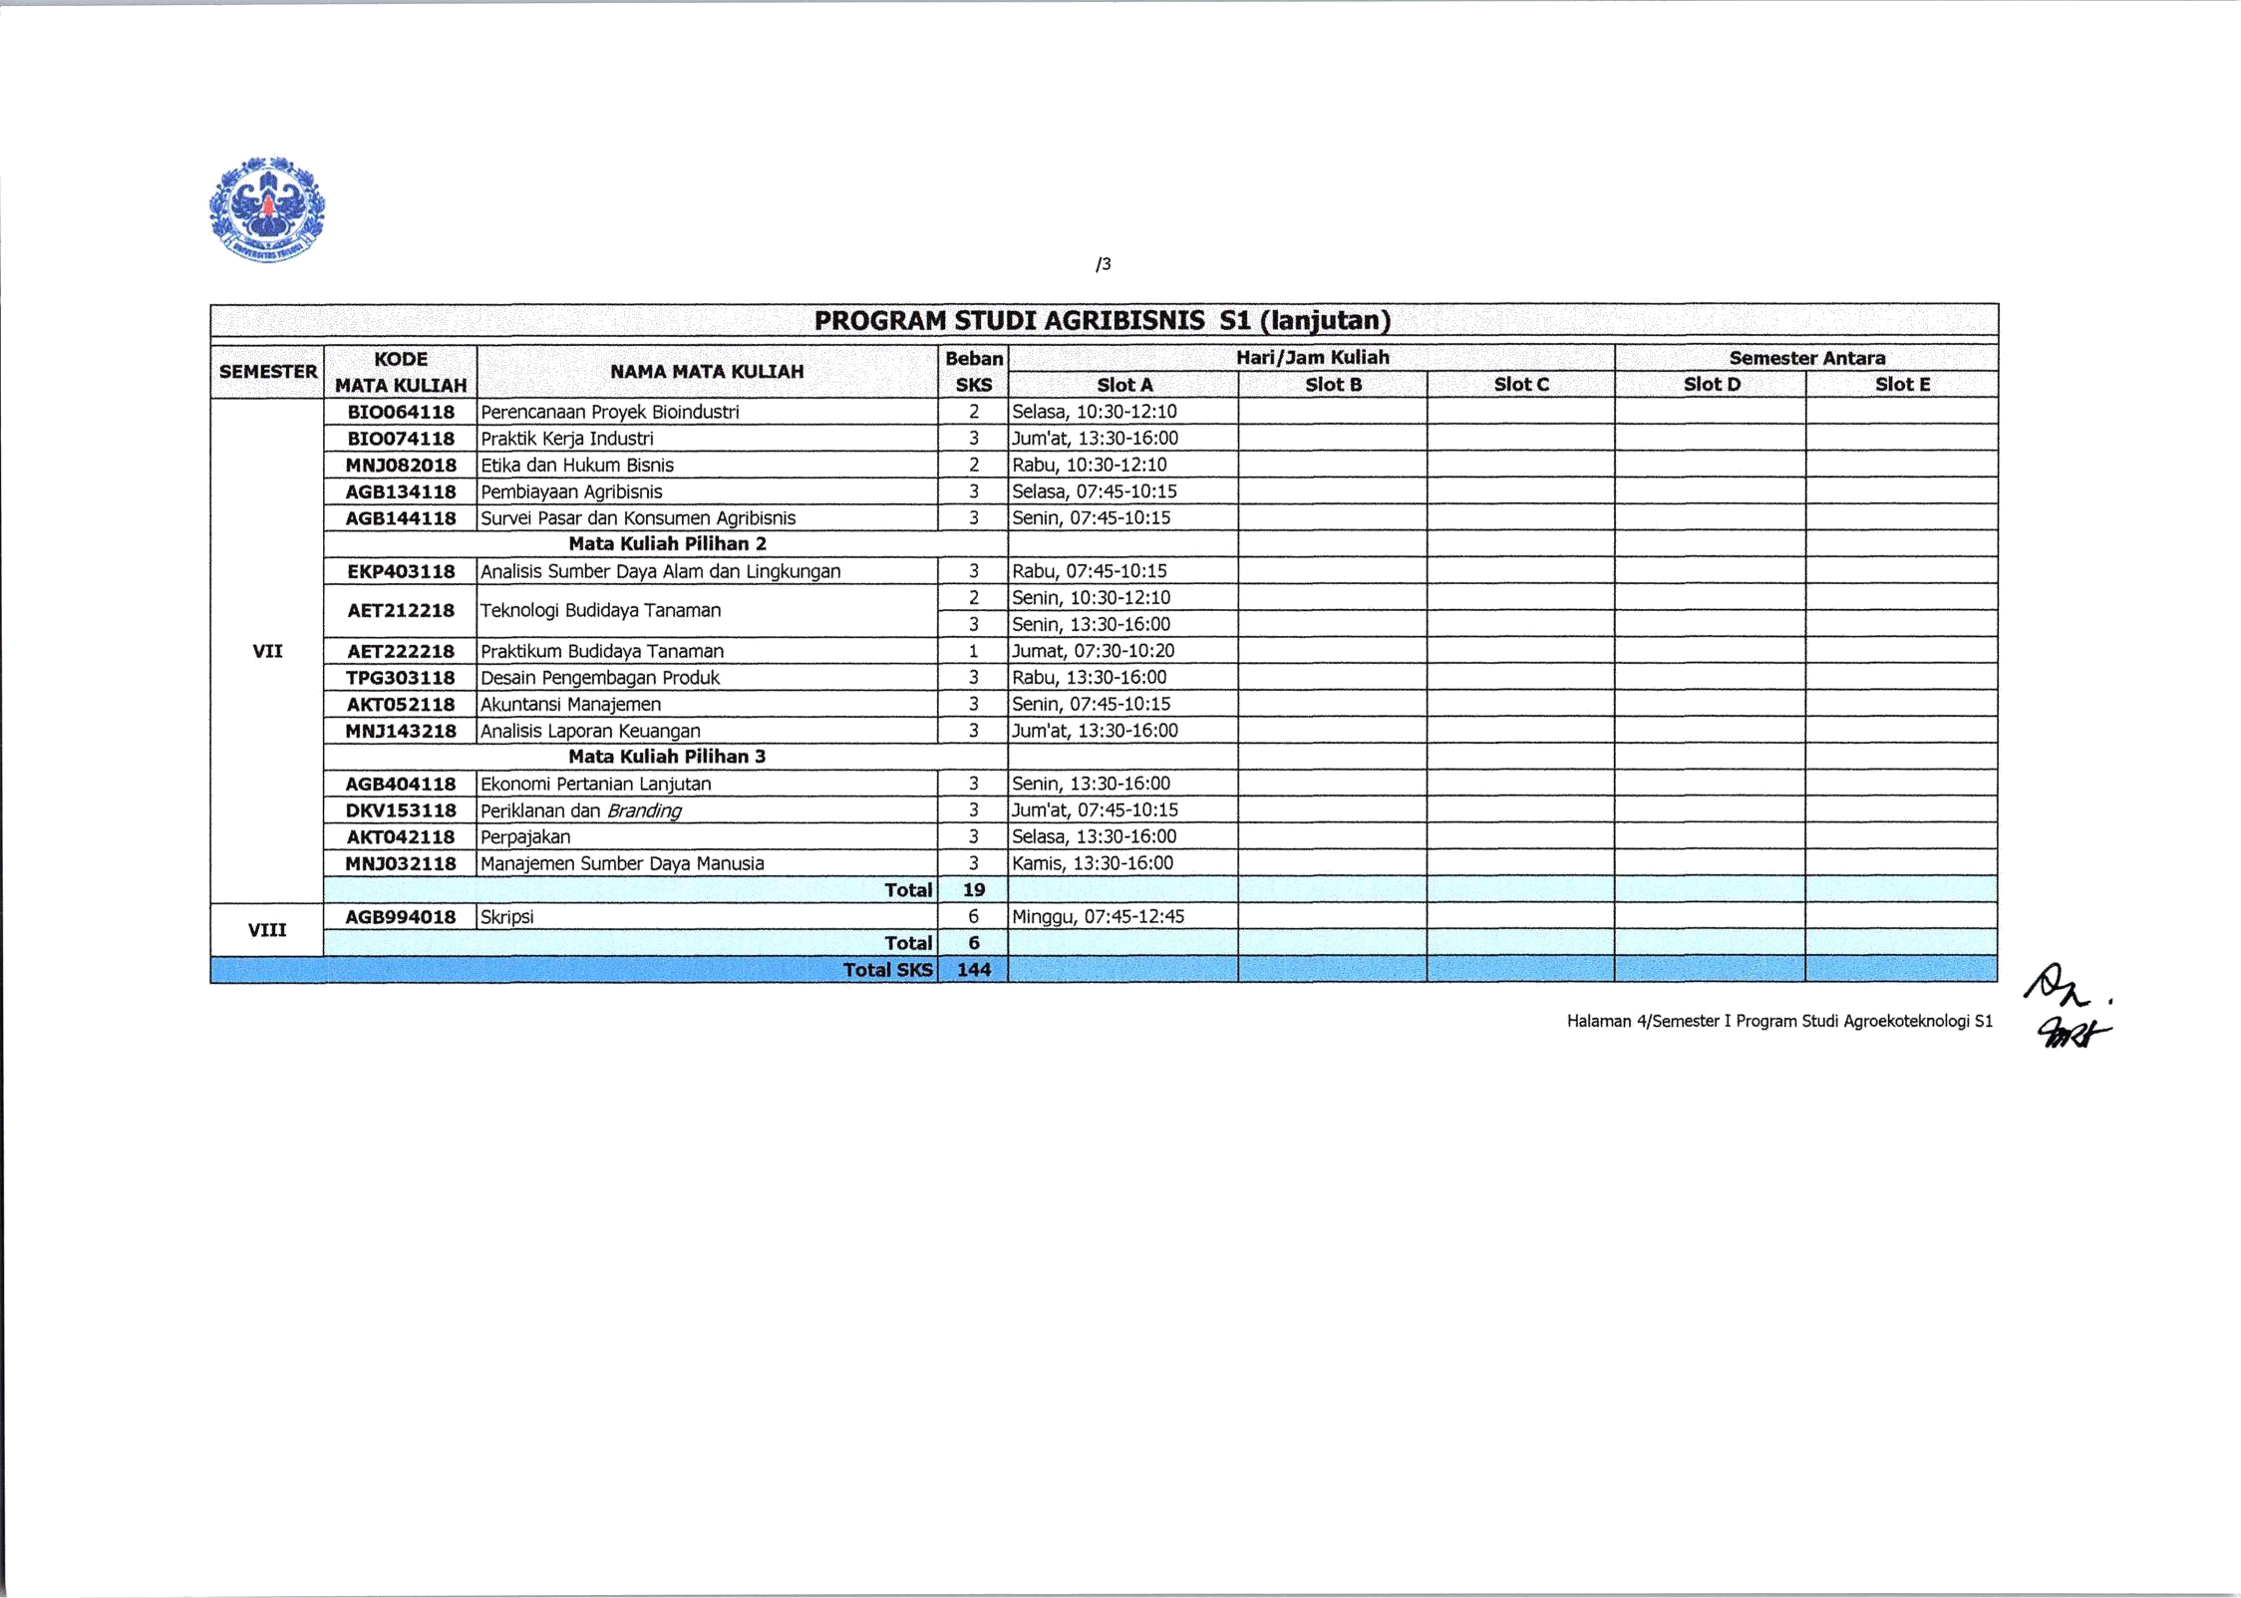The image size is (2241, 1598).
Task: Select the Beban SKS header
Action: (x=974, y=372)
